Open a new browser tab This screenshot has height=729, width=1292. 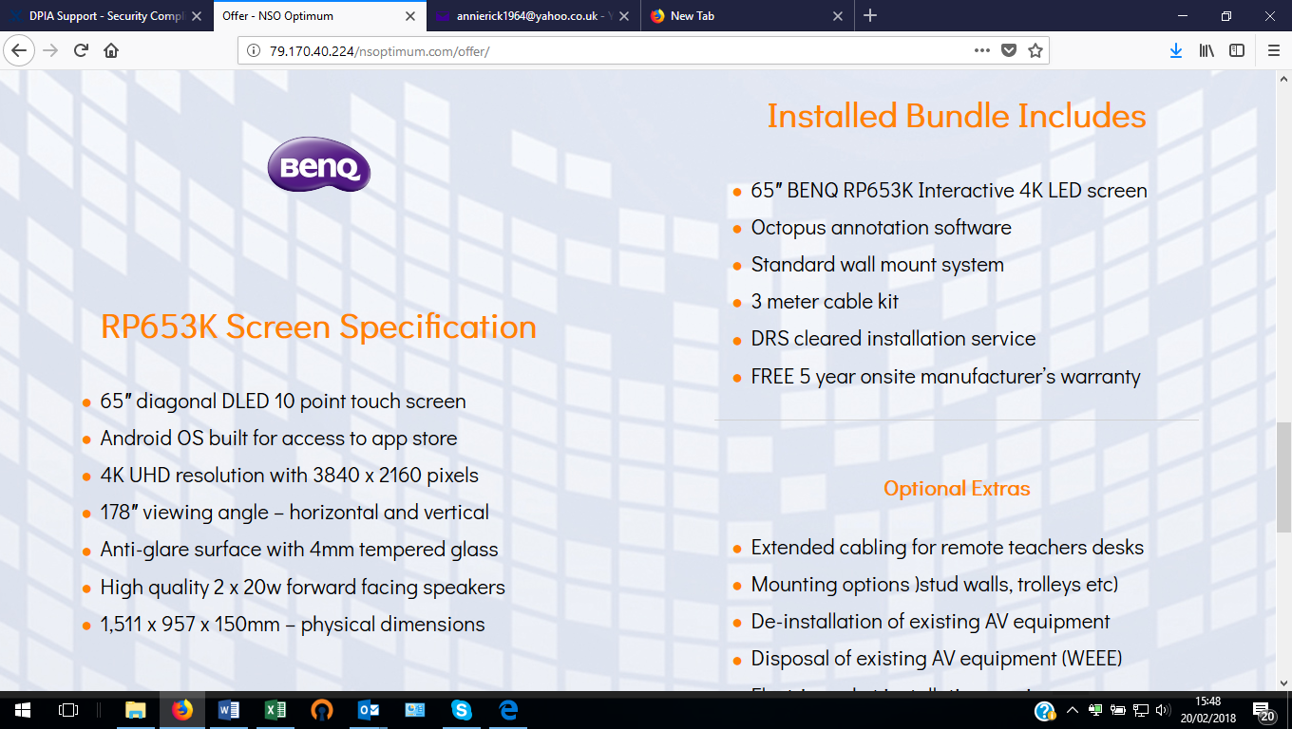(x=870, y=15)
